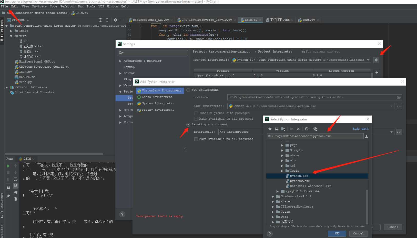Go to project directory in interpreter file chooser

(283, 129)
